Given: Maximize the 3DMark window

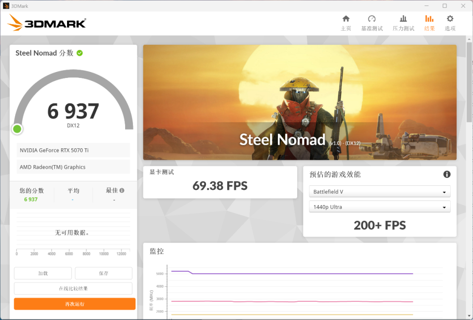Looking at the screenshot, I should coord(444,6).
